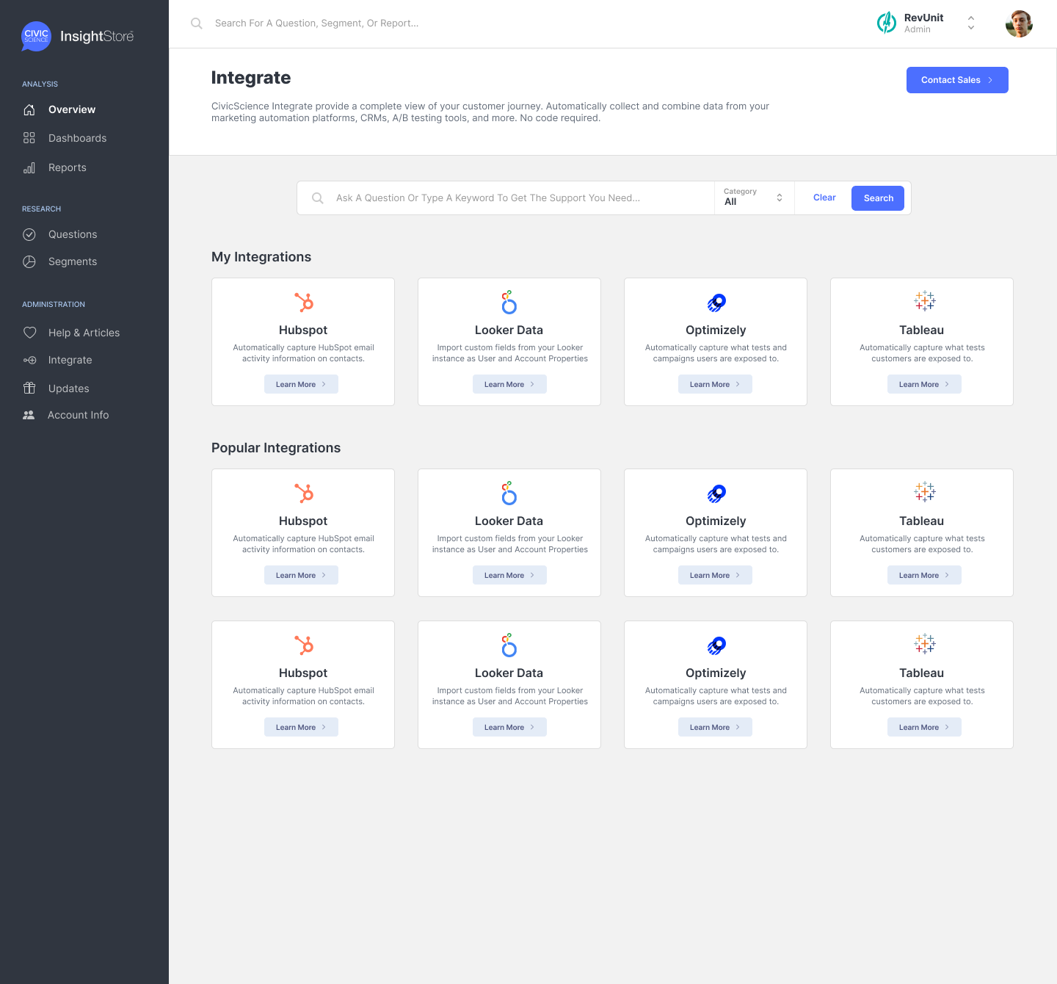This screenshot has width=1057, height=984.
Task: Click Hubspot logo in last Popular Integrations row
Action: pos(303,645)
